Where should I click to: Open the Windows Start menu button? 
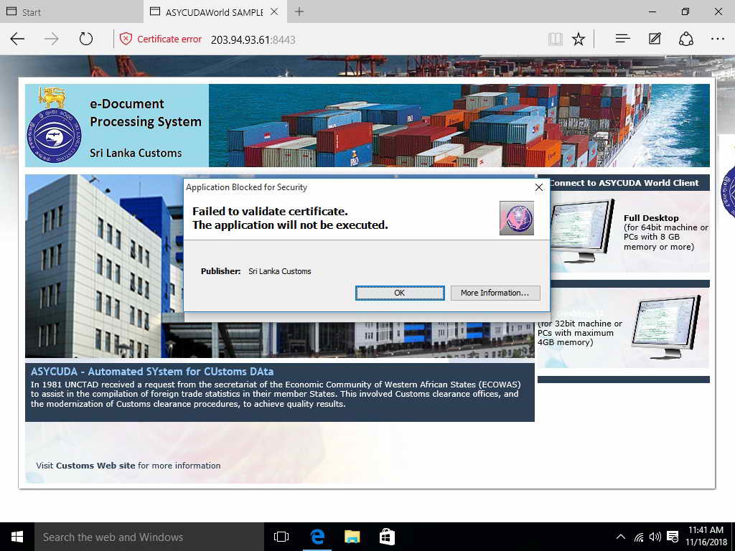[17, 537]
